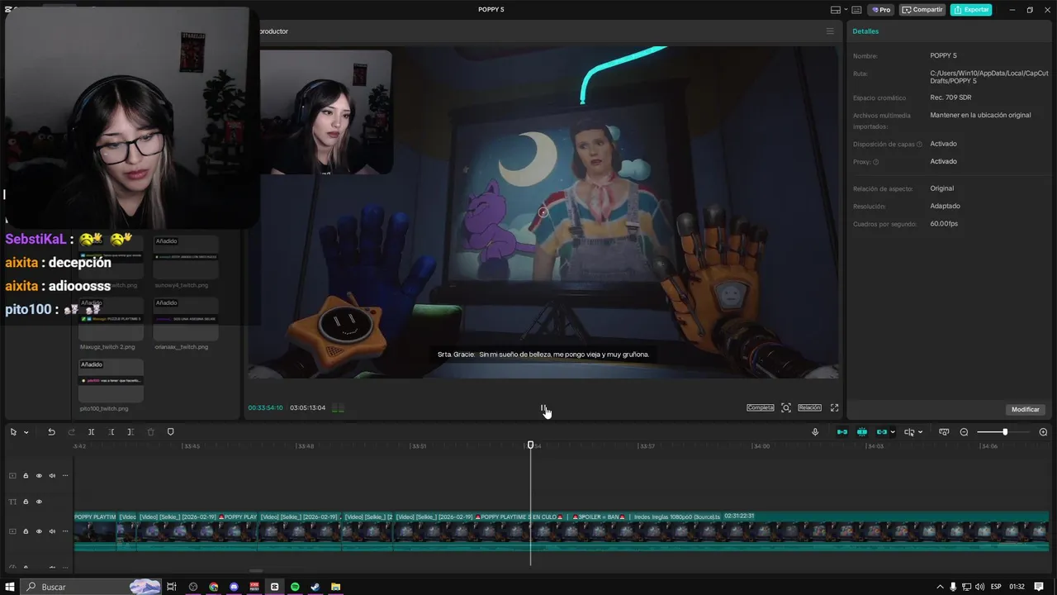1057x595 pixels.
Task: Click the Proxy info help icon
Action: pyautogui.click(x=876, y=162)
